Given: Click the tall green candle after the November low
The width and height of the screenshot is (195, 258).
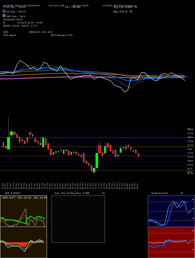Looking at the screenshot, I should pyautogui.click(x=97, y=161).
